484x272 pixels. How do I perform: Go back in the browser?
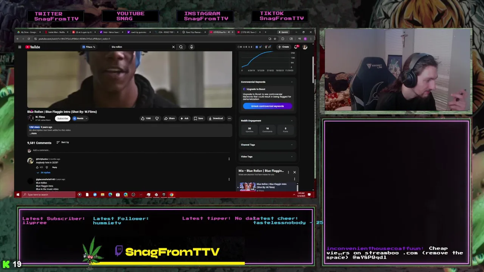click(17, 39)
